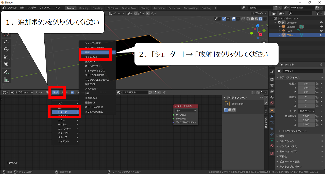Toggle X-ray mode in viewport header
325x174 pixels.
click(244, 19)
